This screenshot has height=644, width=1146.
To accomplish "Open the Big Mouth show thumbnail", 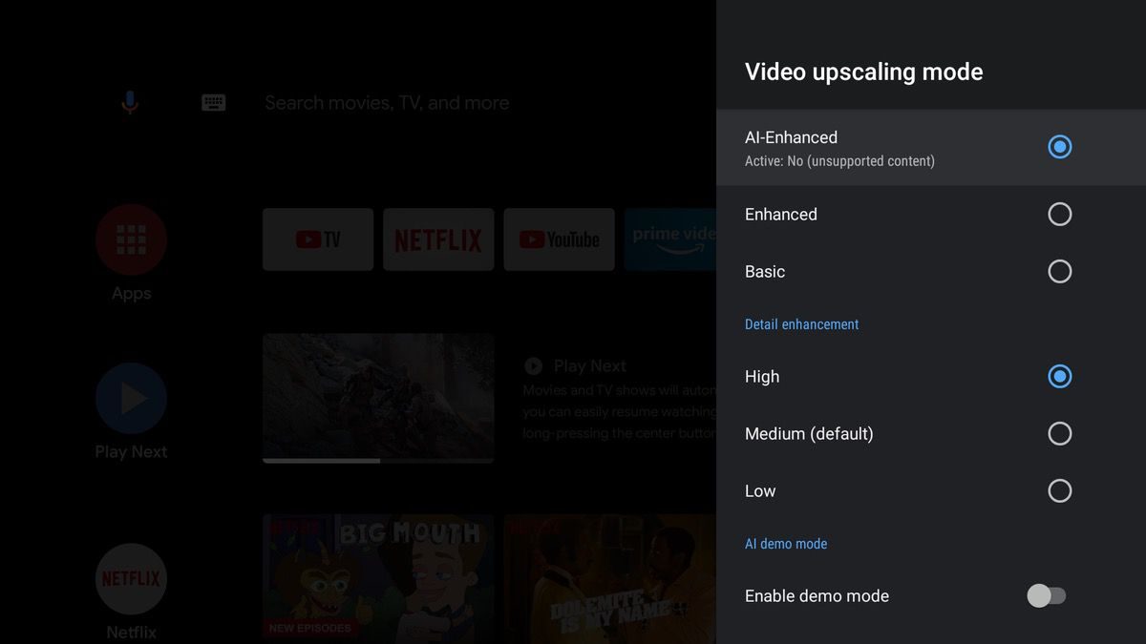I will pos(378,576).
